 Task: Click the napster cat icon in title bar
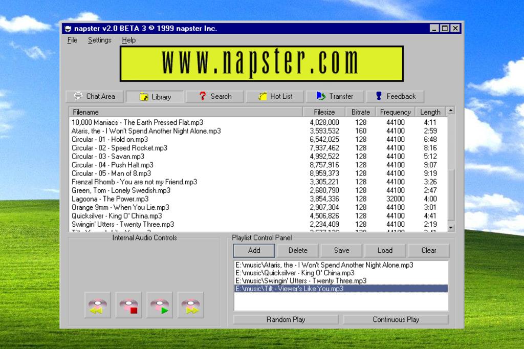(68, 29)
